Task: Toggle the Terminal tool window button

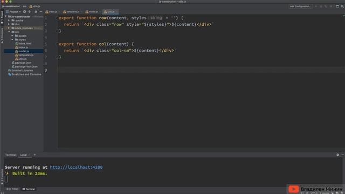Action: [x=29, y=189]
